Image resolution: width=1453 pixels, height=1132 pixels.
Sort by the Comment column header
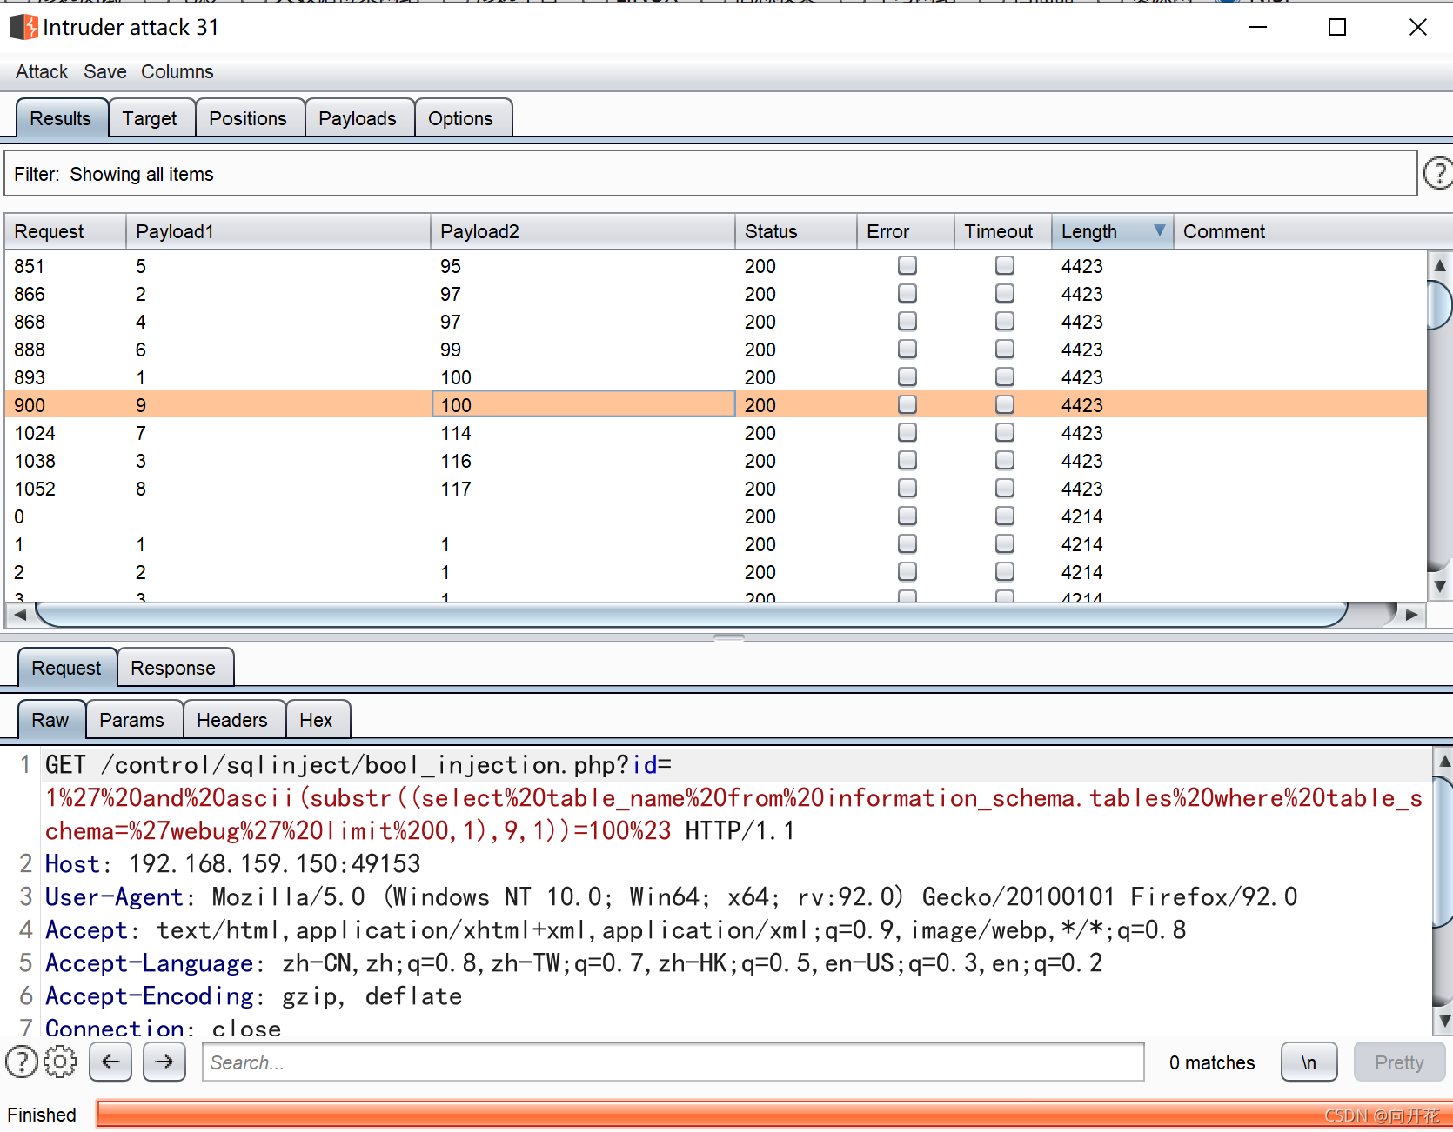tap(1313, 231)
